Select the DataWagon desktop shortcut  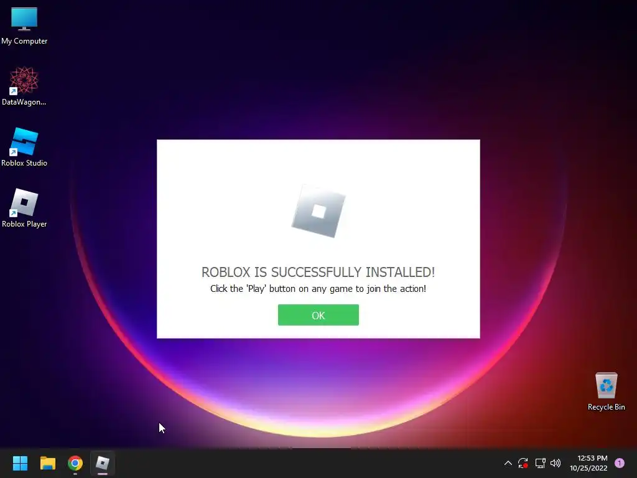tap(24, 86)
